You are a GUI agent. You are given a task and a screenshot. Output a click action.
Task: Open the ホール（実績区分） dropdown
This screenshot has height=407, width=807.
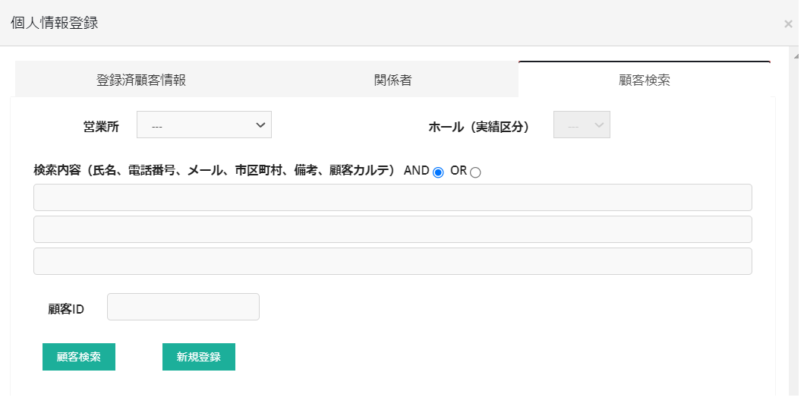(582, 125)
